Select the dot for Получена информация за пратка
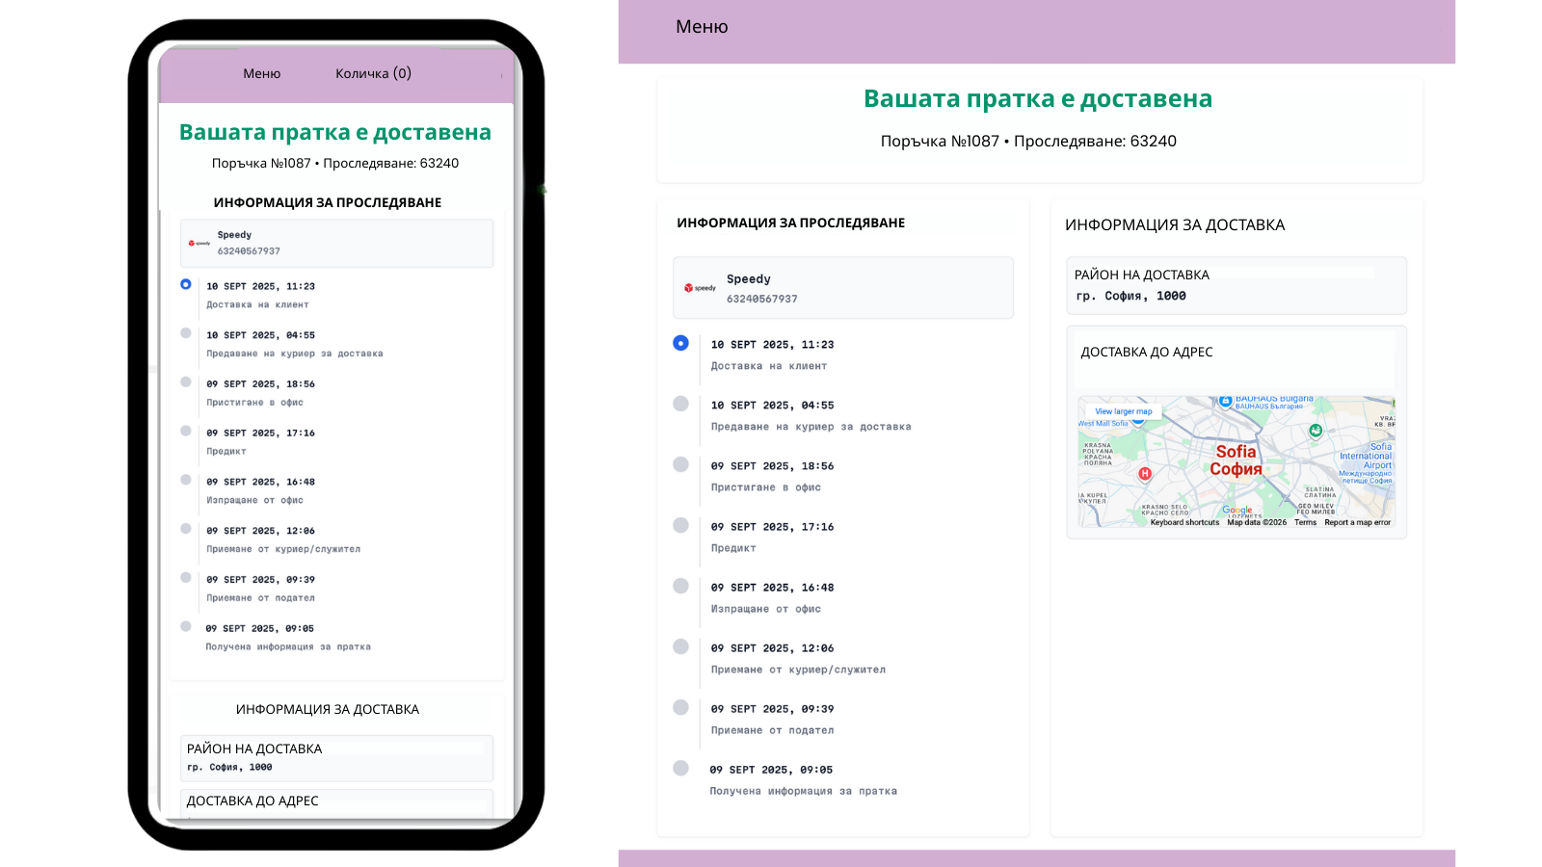The height and width of the screenshot is (867, 1542). tap(680, 768)
